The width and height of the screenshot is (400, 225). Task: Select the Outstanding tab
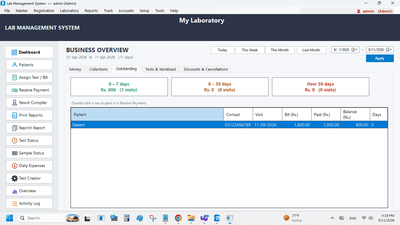pyautogui.click(x=126, y=69)
